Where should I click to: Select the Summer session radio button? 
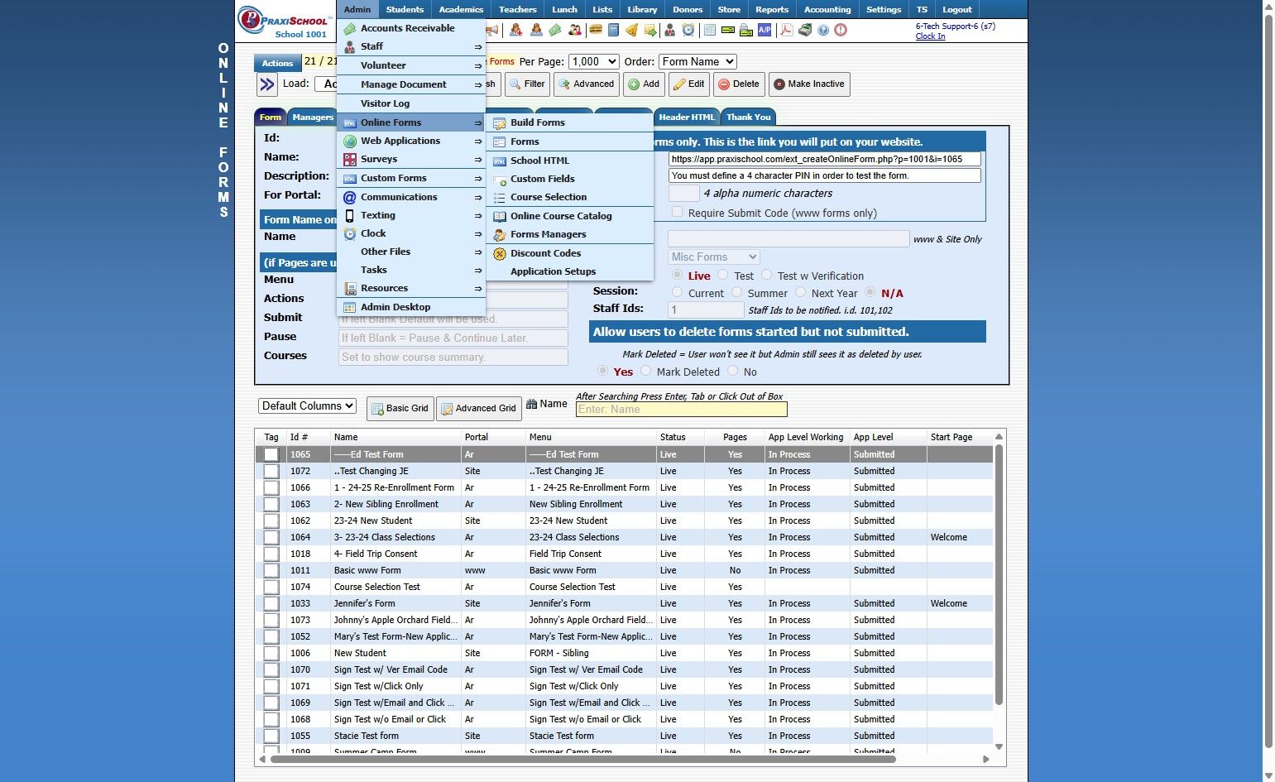pos(736,292)
